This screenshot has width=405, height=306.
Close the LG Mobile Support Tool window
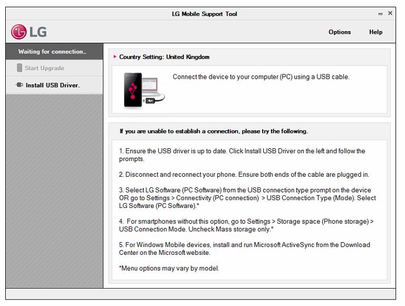click(390, 13)
